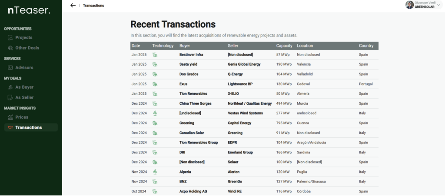The width and height of the screenshot is (445, 196).
Task: Click solar icon in BNZ row
Action: coord(155,182)
